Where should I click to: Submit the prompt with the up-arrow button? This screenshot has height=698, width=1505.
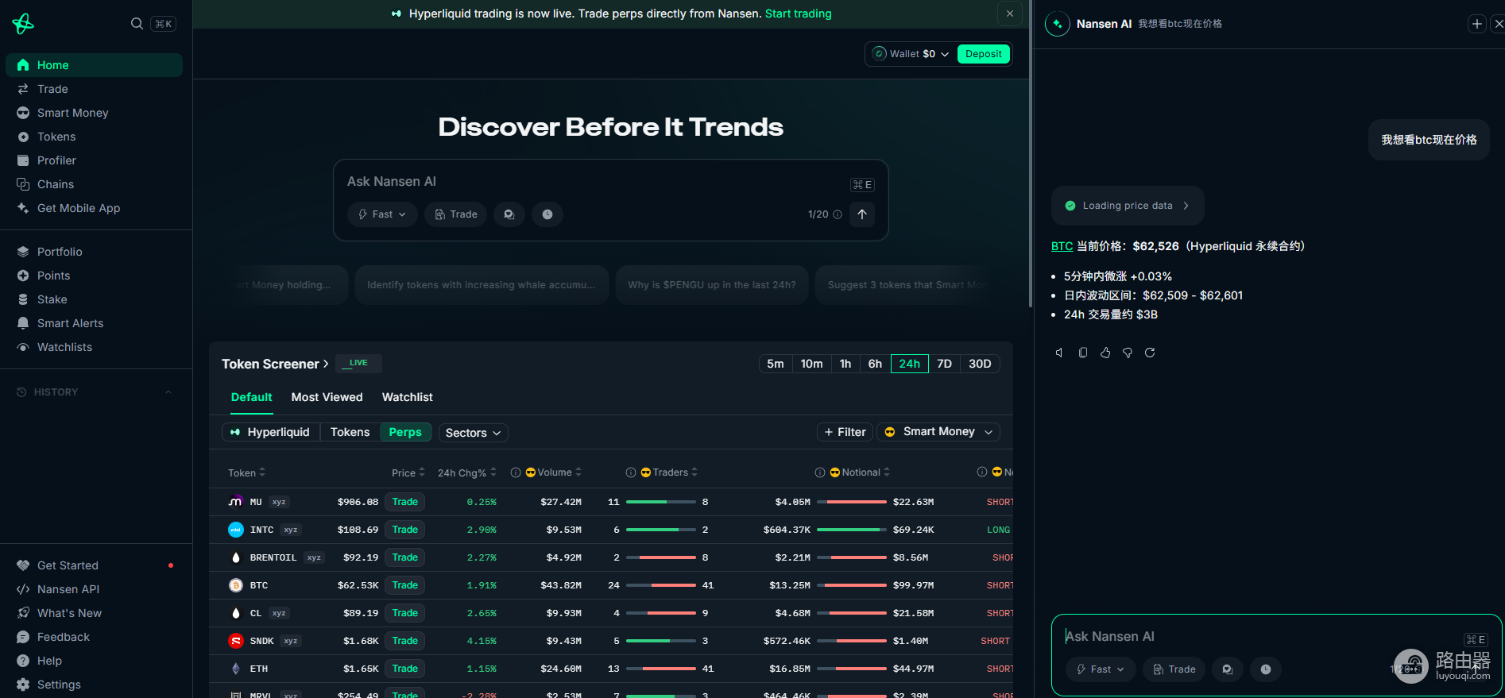point(862,214)
